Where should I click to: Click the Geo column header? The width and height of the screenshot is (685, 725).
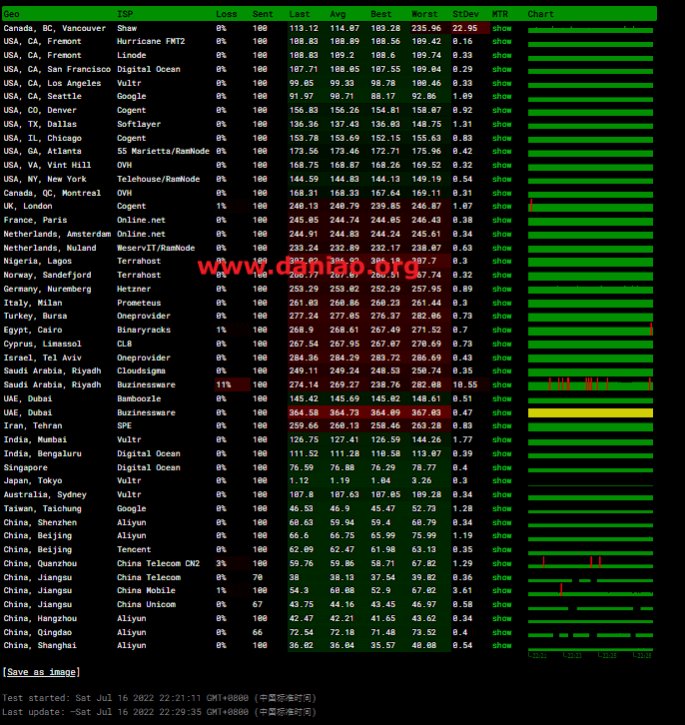coord(12,14)
